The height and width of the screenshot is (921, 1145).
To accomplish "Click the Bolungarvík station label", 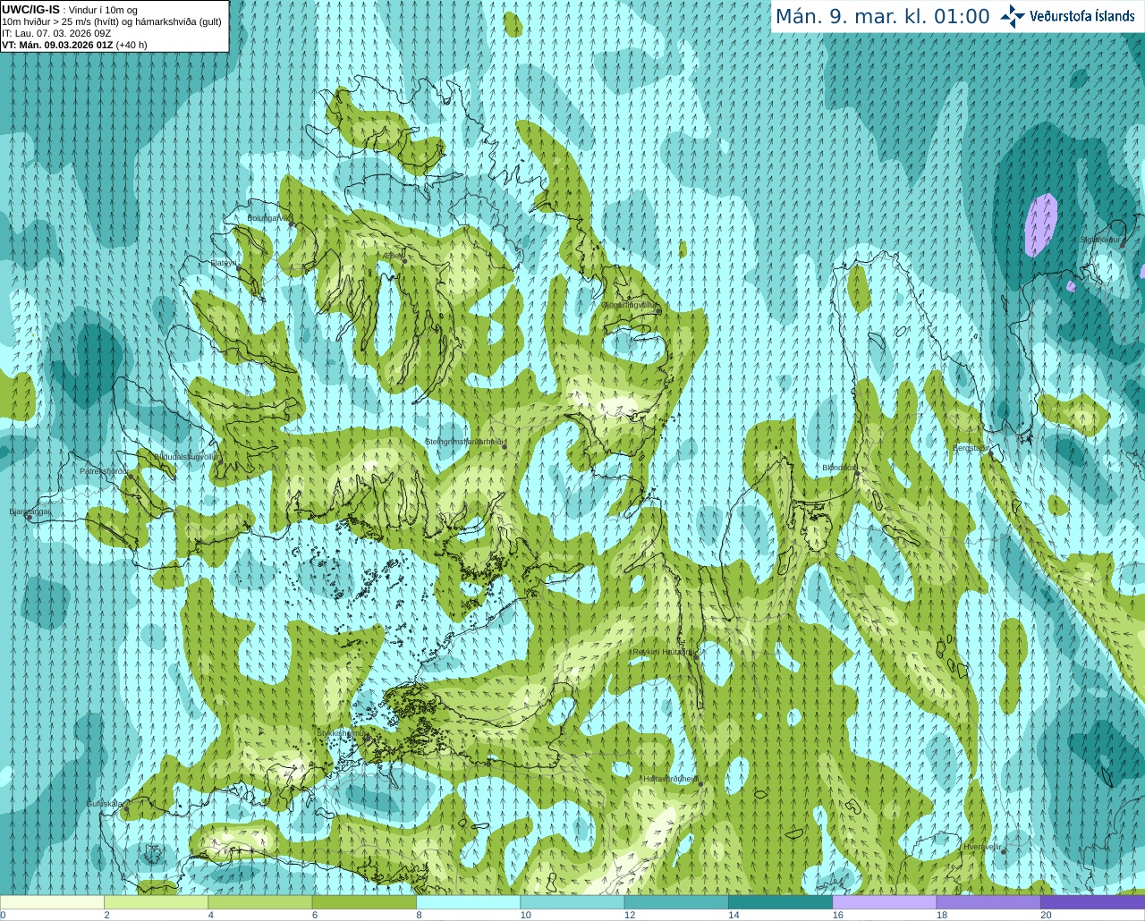I will tap(267, 217).
